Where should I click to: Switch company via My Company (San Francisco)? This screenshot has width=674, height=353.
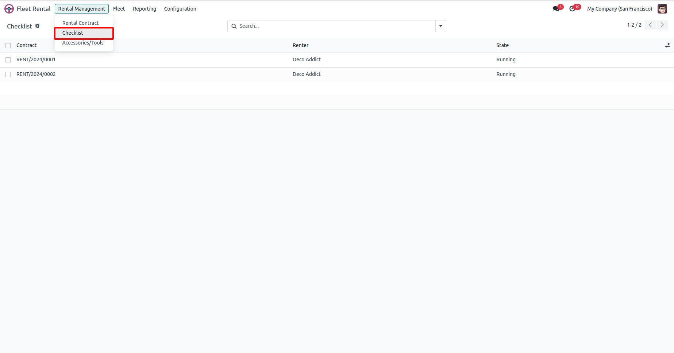[x=620, y=9]
